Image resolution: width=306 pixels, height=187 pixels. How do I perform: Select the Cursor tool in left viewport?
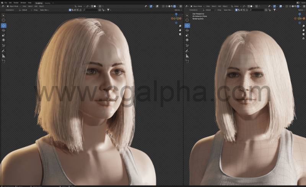point(3,20)
